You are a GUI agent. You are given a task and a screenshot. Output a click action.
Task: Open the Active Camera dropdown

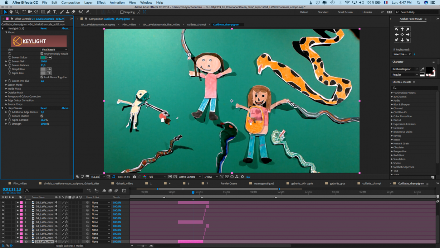point(190,177)
